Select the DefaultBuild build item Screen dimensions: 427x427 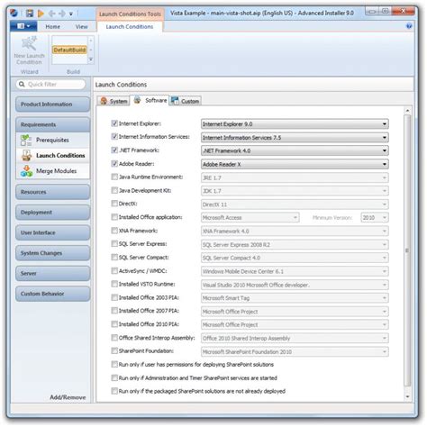click(69, 50)
